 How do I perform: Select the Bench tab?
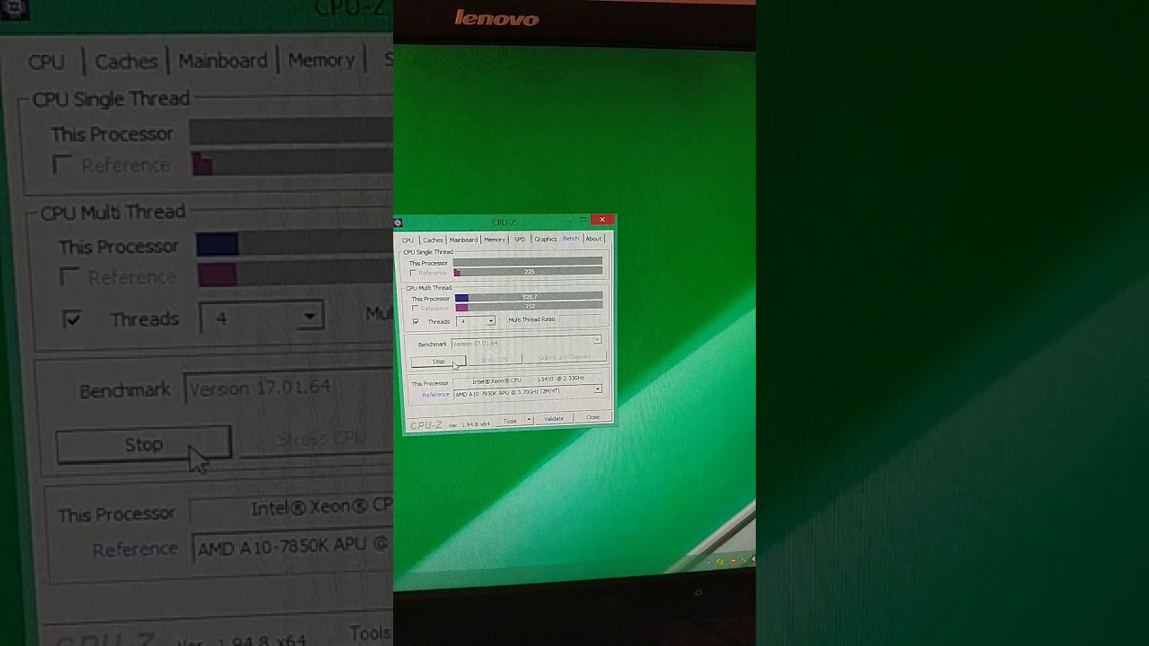point(571,238)
